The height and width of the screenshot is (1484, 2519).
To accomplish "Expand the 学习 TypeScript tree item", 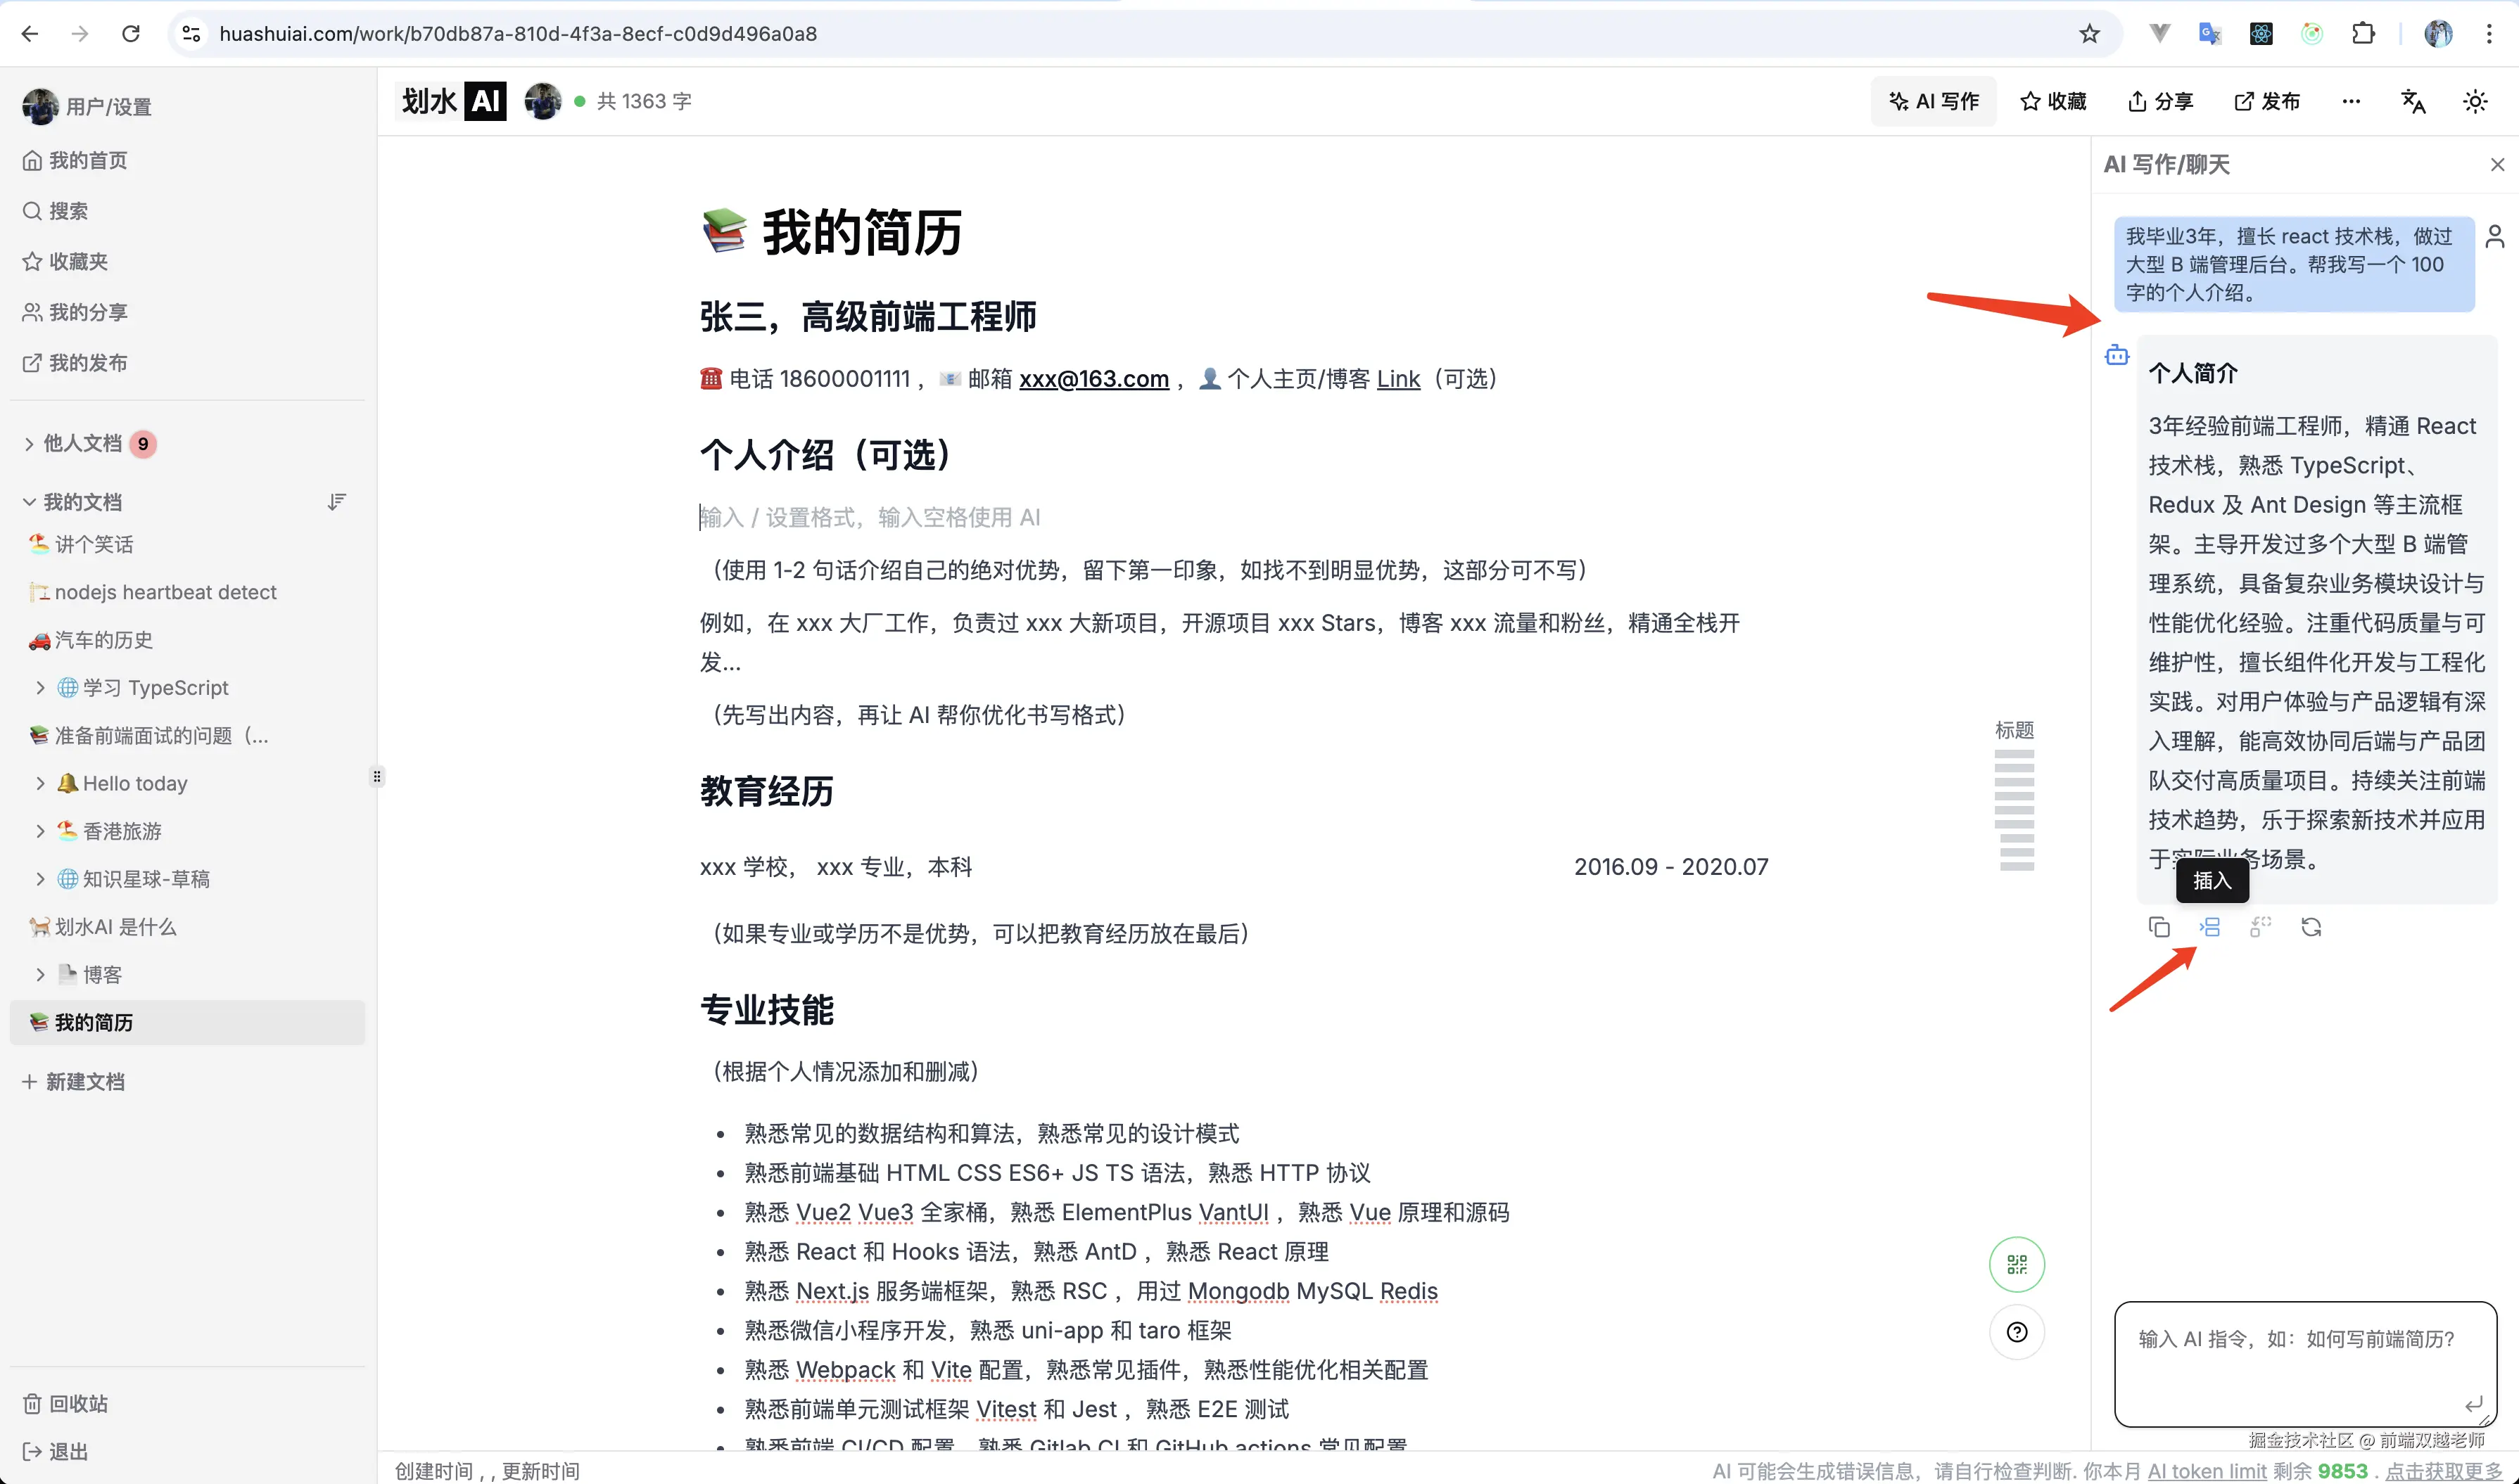I will coord(40,687).
